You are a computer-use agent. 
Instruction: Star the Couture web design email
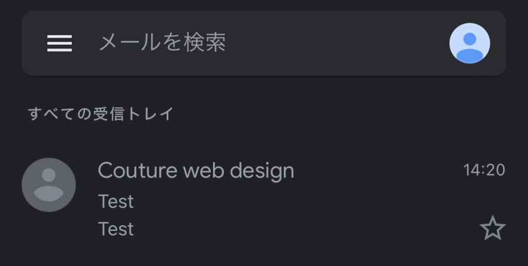[492, 228]
